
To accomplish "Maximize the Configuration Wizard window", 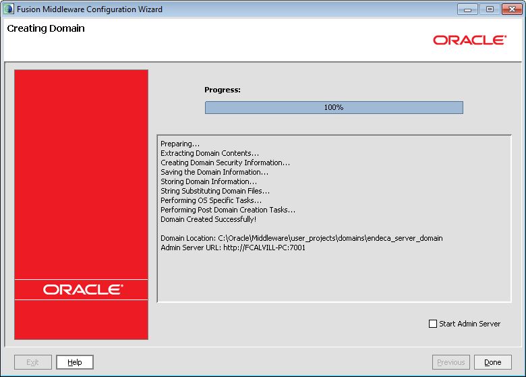I will click(x=490, y=9).
